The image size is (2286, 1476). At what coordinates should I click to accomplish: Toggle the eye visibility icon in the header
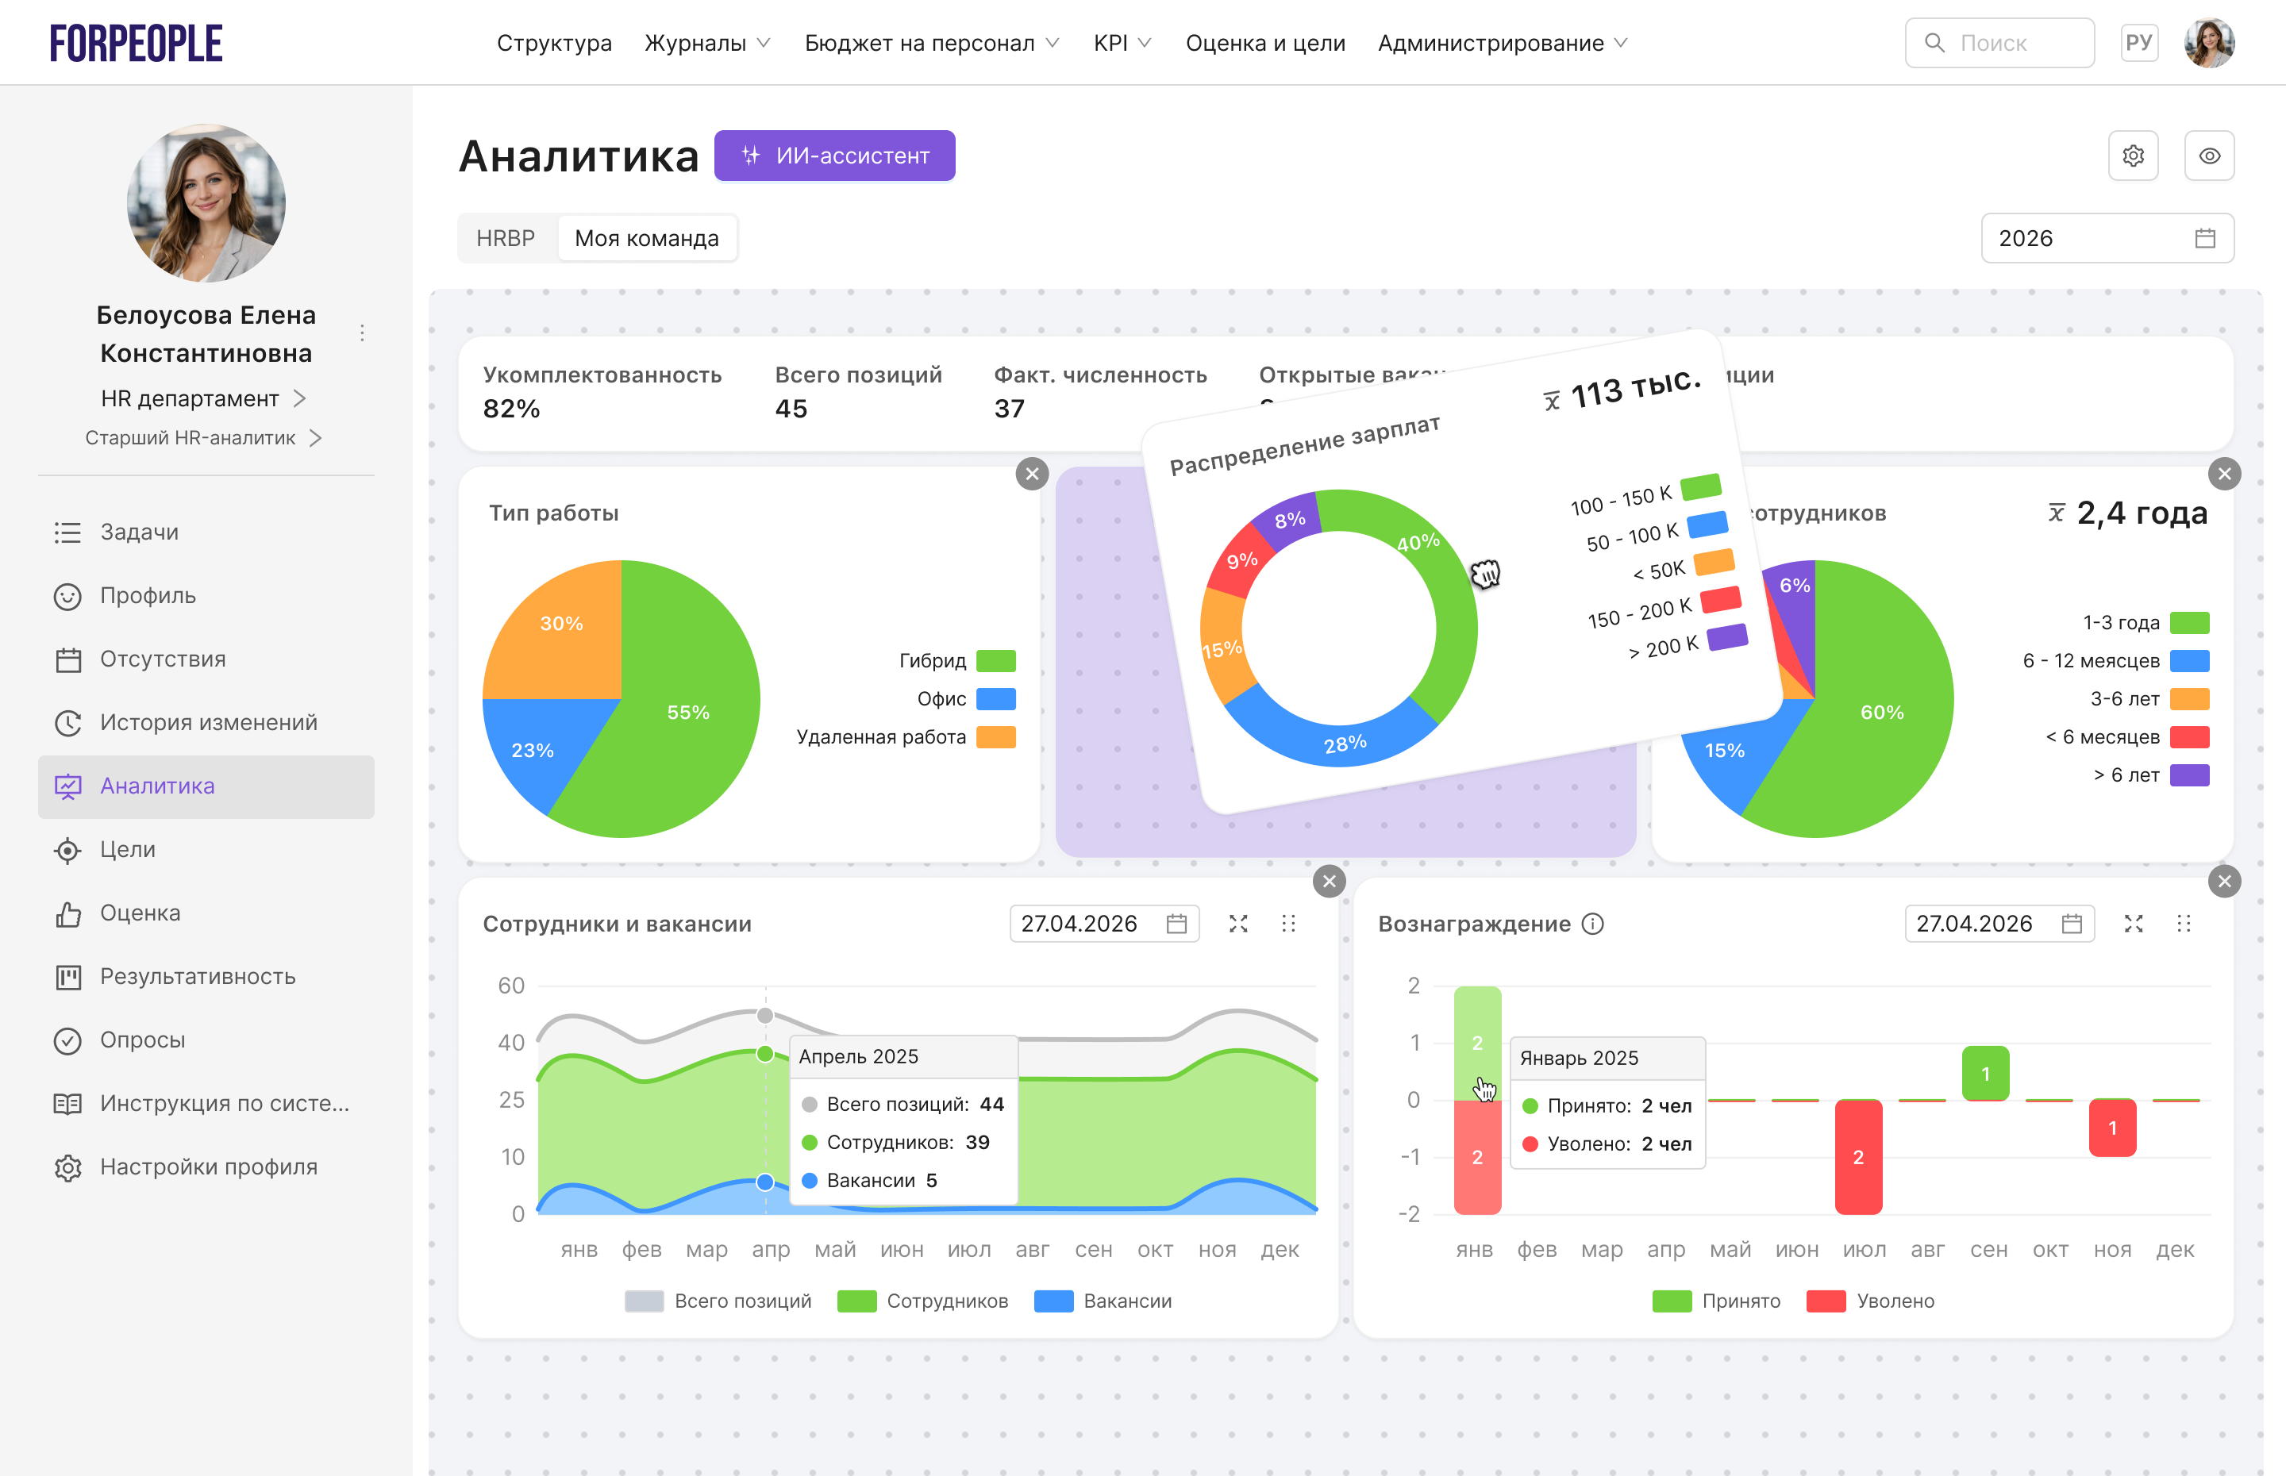click(2208, 156)
